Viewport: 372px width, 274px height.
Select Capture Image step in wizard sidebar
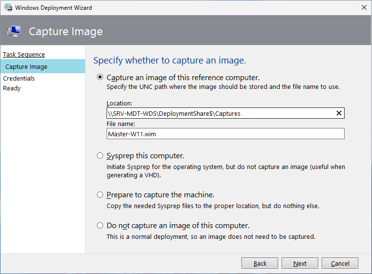[43, 66]
